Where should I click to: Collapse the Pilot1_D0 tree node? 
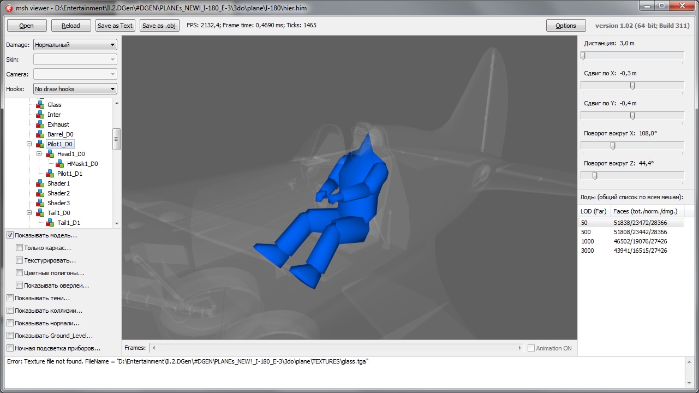[x=29, y=144]
